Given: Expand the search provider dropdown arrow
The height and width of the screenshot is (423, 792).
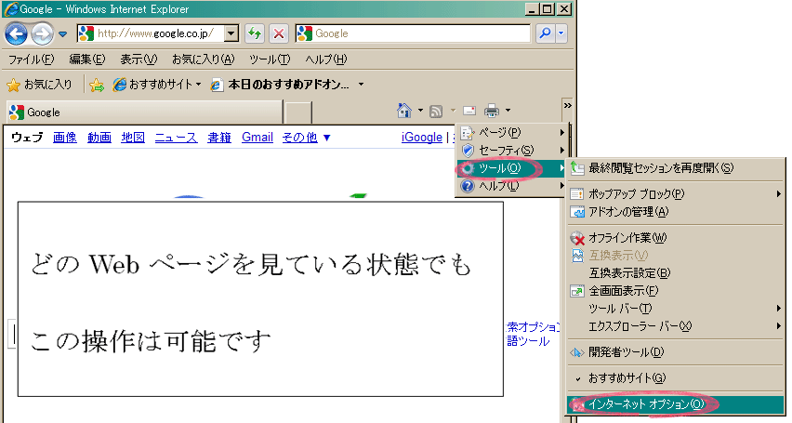Looking at the screenshot, I should coord(561,33).
